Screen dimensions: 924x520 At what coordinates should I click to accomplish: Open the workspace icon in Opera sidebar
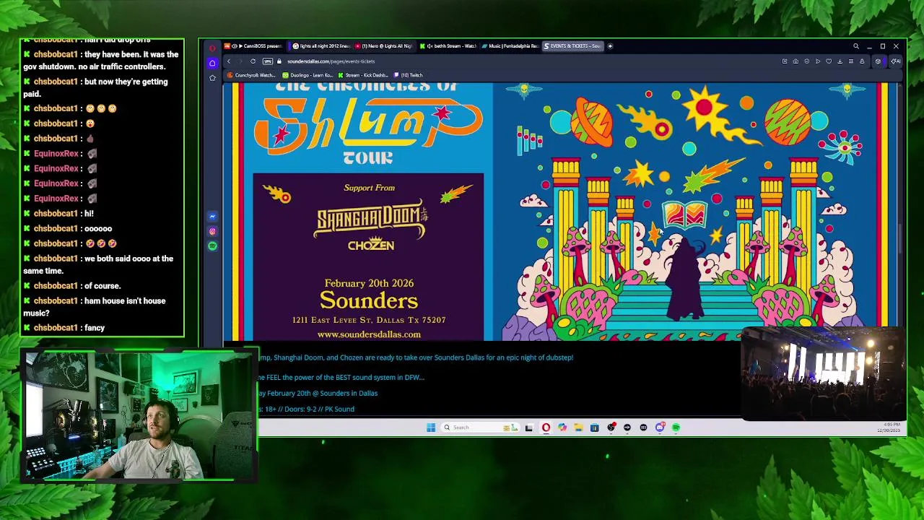212,63
